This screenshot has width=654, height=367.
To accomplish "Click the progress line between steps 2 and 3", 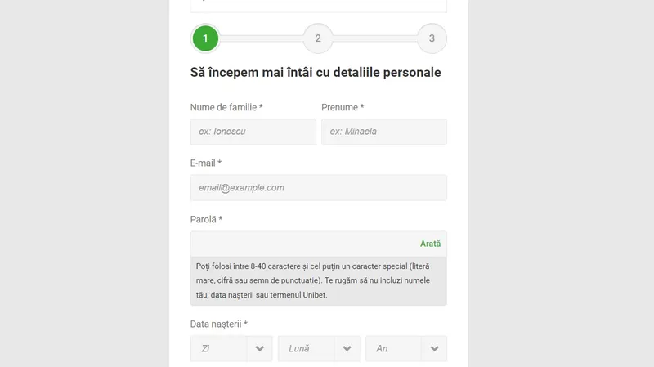I will point(375,38).
